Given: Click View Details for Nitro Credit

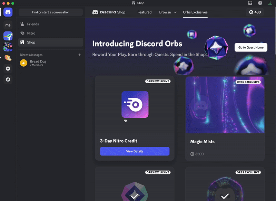Looking at the screenshot, I should click(x=135, y=151).
